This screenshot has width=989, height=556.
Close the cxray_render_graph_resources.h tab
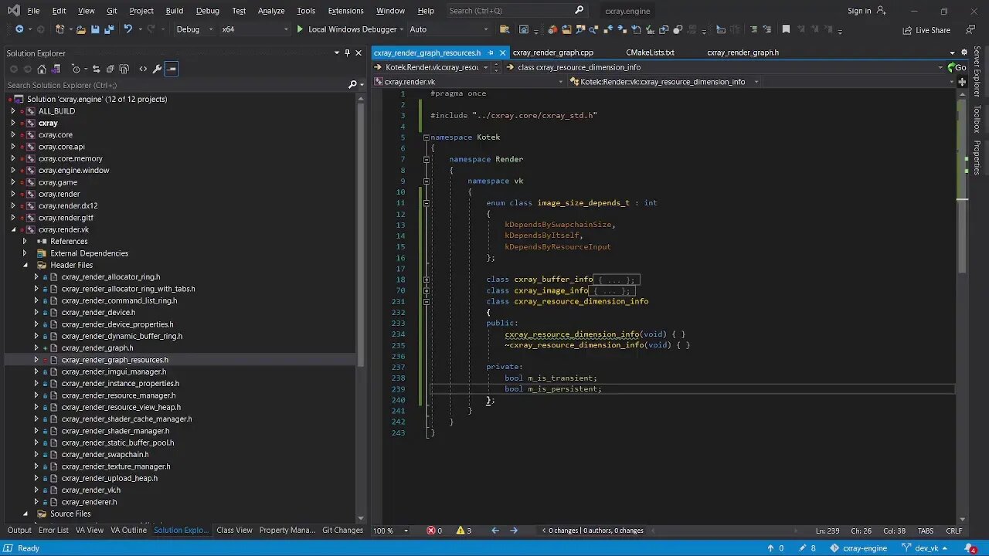502,53
